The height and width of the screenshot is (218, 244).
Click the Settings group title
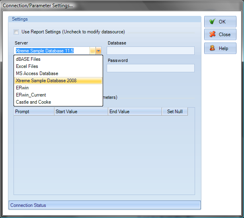(x=20, y=19)
